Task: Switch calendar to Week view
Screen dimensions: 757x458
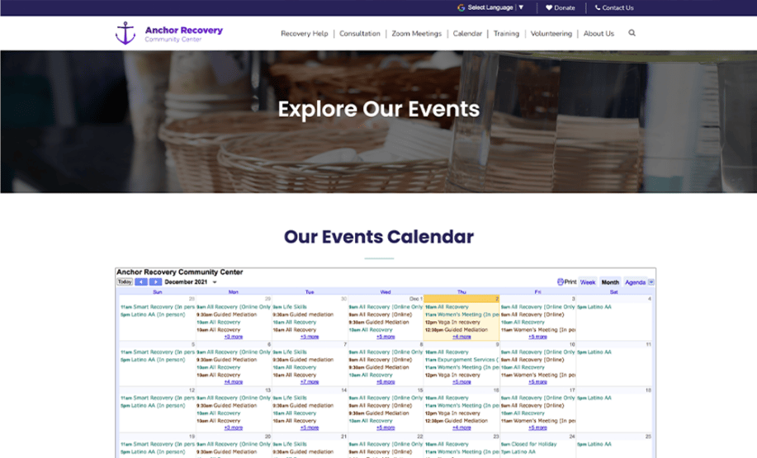Action: (588, 281)
